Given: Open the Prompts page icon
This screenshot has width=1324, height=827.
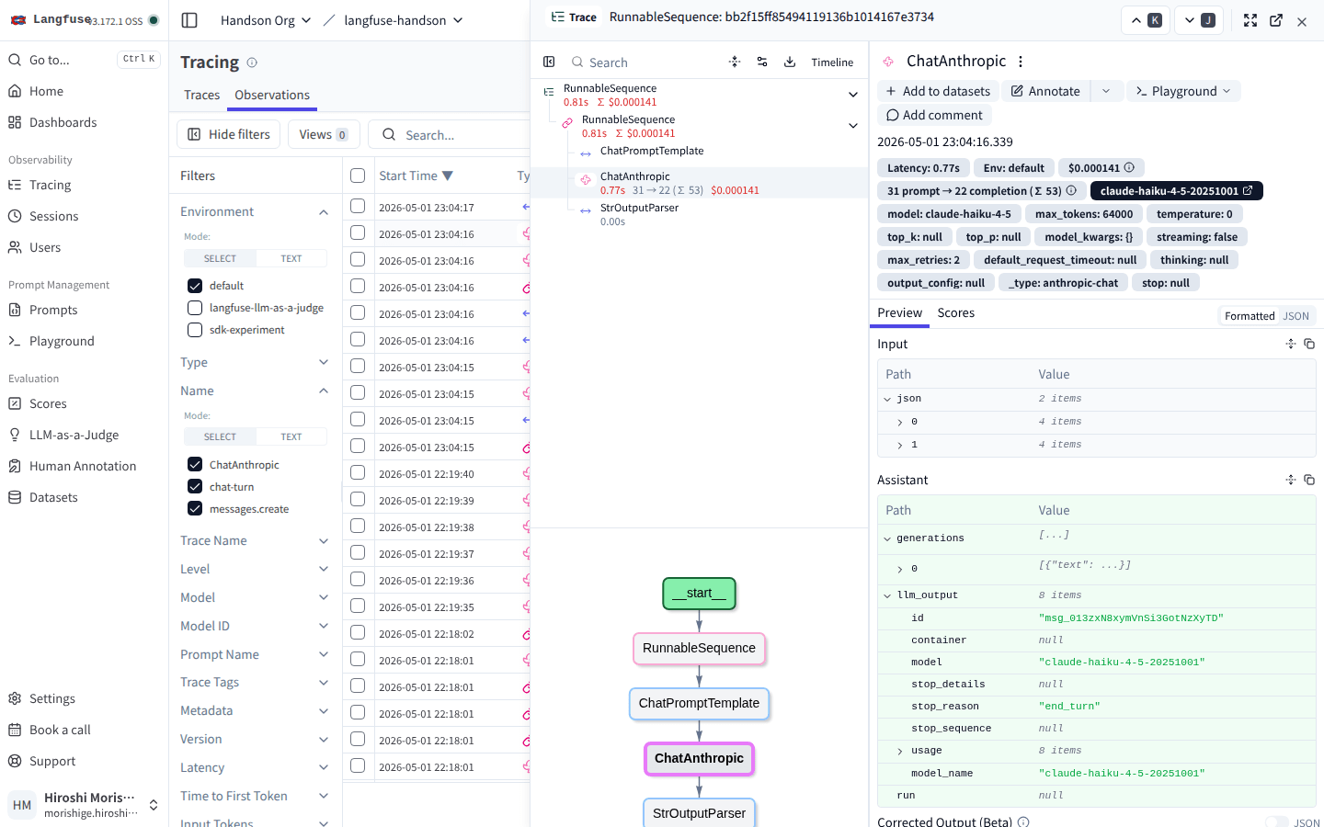Looking at the screenshot, I should pyautogui.click(x=15, y=310).
